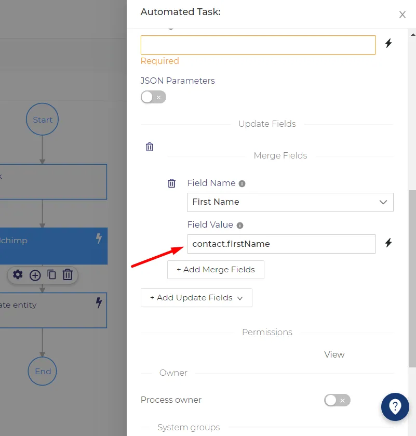This screenshot has width=416, height=436.
Task: Turn on the Process owner View toggle
Action: tap(337, 400)
